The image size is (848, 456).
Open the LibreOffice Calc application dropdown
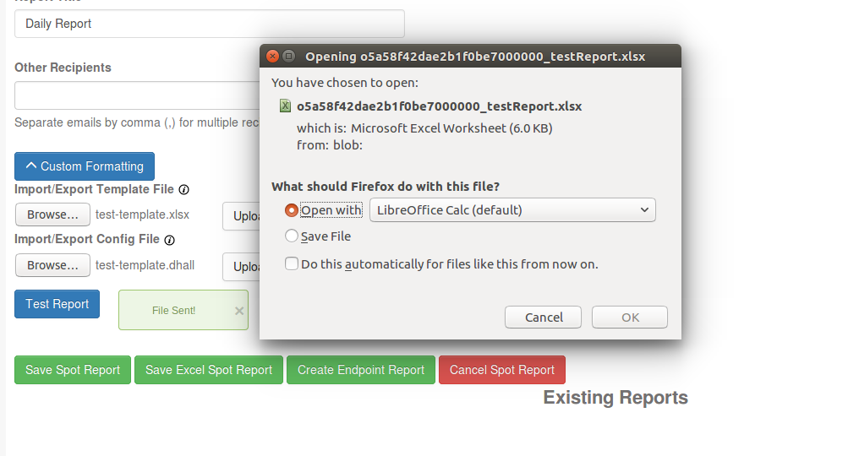click(x=512, y=210)
